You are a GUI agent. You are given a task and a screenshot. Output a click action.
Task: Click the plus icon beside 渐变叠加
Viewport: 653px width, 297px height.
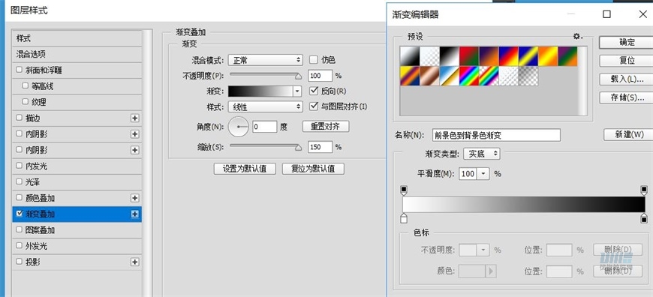click(x=134, y=214)
